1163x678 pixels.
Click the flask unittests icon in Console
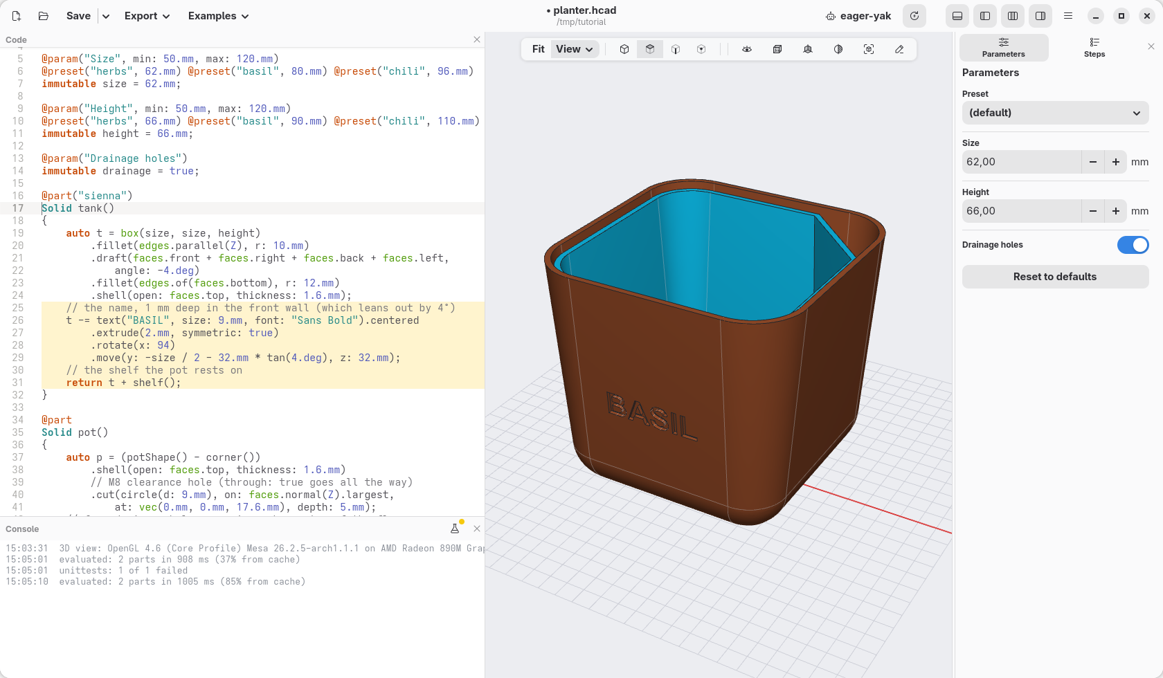455,529
